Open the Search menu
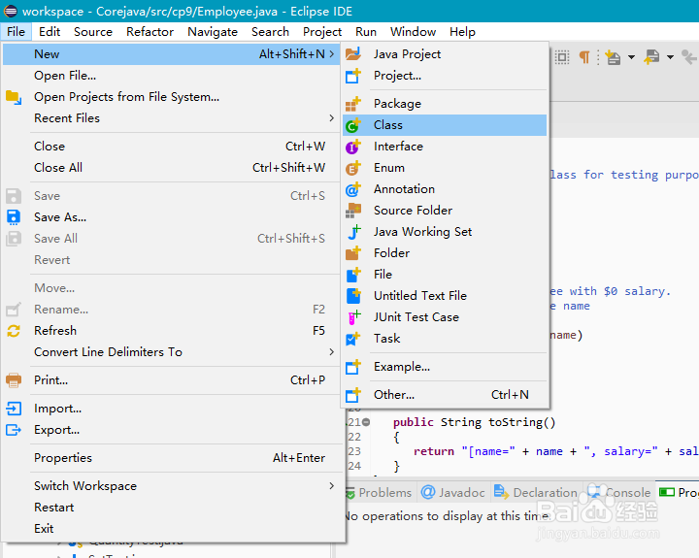The width and height of the screenshot is (699, 558). pyautogui.click(x=270, y=32)
